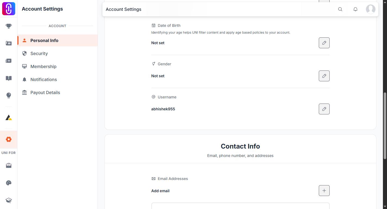Open Payout Details settings
The height and width of the screenshot is (209, 387).
click(57, 92)
